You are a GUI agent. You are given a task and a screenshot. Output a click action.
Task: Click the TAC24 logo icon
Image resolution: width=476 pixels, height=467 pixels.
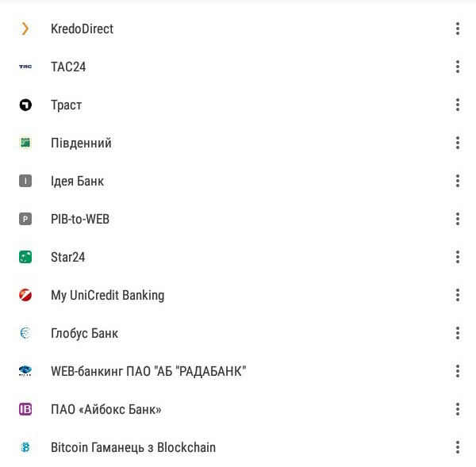point(25,67)
